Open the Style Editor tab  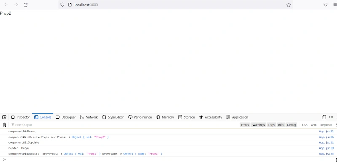pos(113,117)
